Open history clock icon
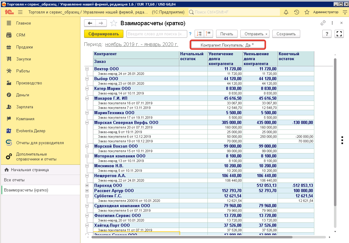This screenshot has height=243, width=349. pyautogui.click(x=297, y=12)
